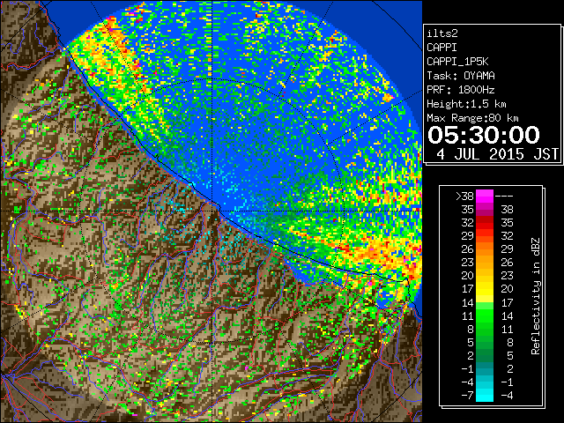Click the "Max Range:80 km" text
Viewport: 564px width, 423px height.
pyautogui.click(x=472, y=118)
